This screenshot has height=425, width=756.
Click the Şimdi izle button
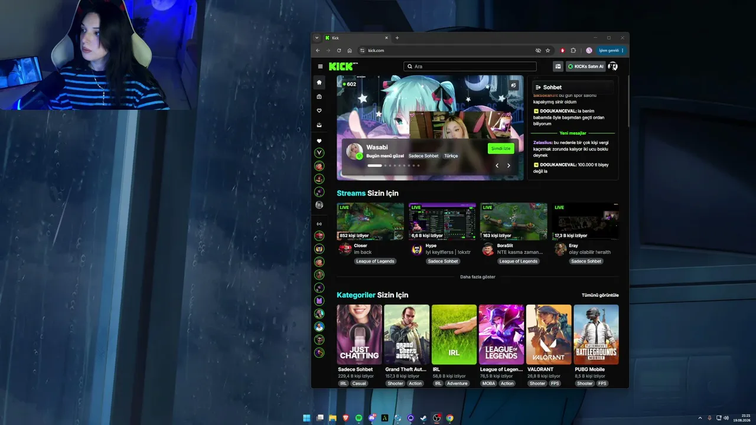click(501, 149)
